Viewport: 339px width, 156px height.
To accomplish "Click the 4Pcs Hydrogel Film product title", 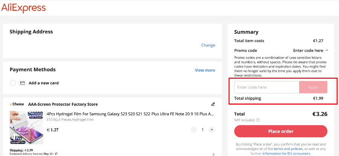I will pos(130,114).
